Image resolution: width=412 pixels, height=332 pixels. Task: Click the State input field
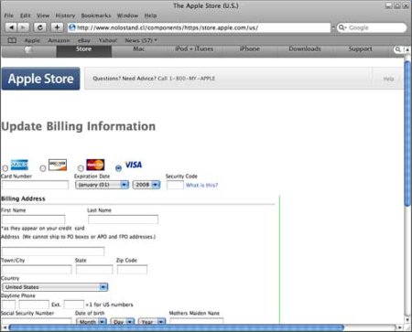pos(94,270)
